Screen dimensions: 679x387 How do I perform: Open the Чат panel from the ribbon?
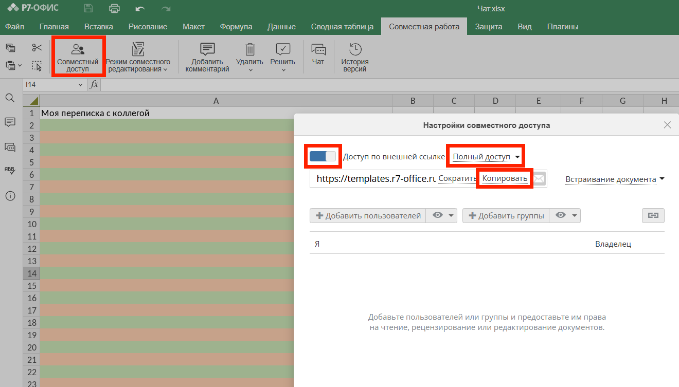coord(318,53)
